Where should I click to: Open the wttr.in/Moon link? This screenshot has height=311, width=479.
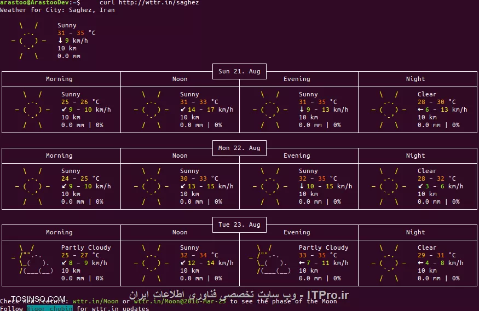point(95,301)
